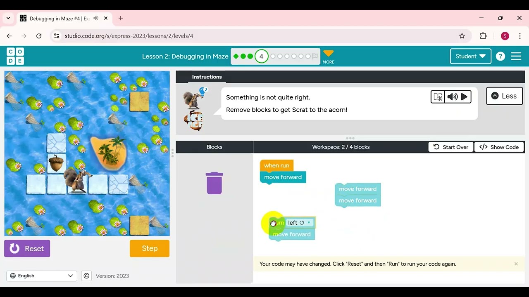529x297 pixels.
Task: Click the Show Code button
Action: [x=499, y=147]
